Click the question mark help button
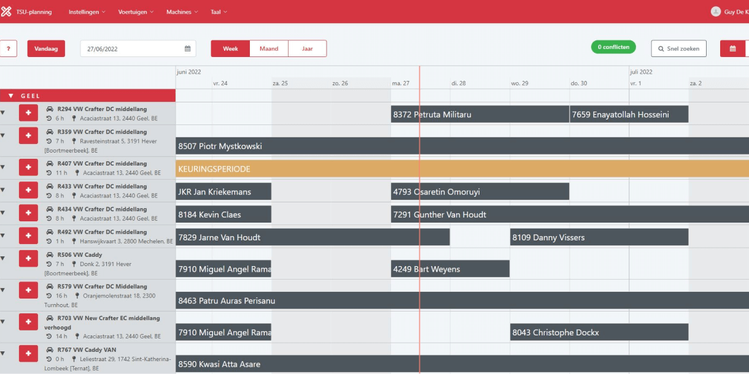The height and width of the screenshot is (374, 749). [x=8, y=48]
